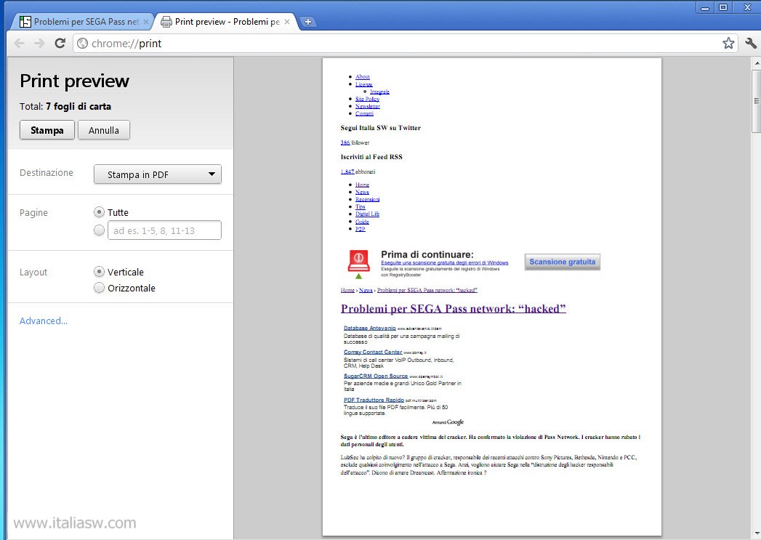
Task: Click the "Prima di continuare:" ad heading
Action: [427, 254]
